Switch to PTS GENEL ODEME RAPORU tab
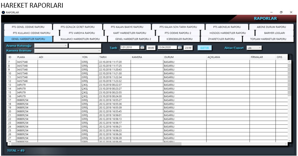The width and height of the screenshot is (298, 156). tap(28, 27)
